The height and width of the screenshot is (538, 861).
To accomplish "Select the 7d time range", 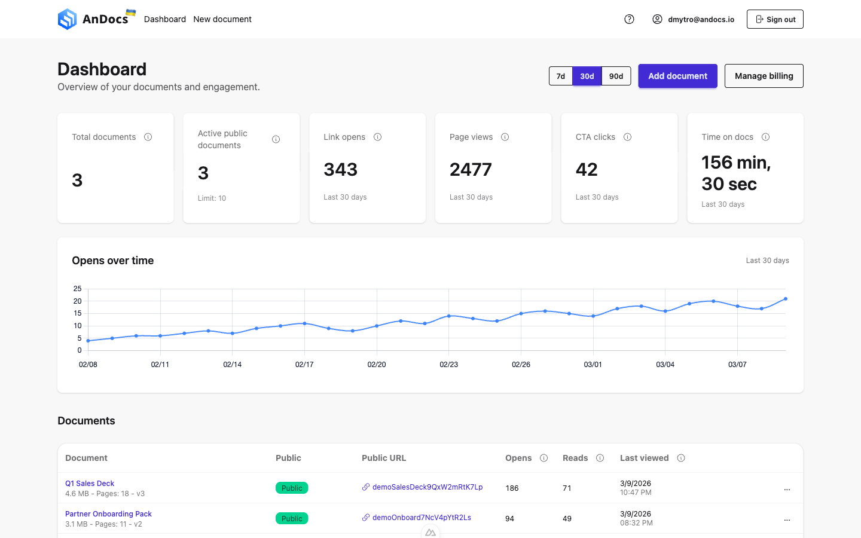I will coord(561,76).
